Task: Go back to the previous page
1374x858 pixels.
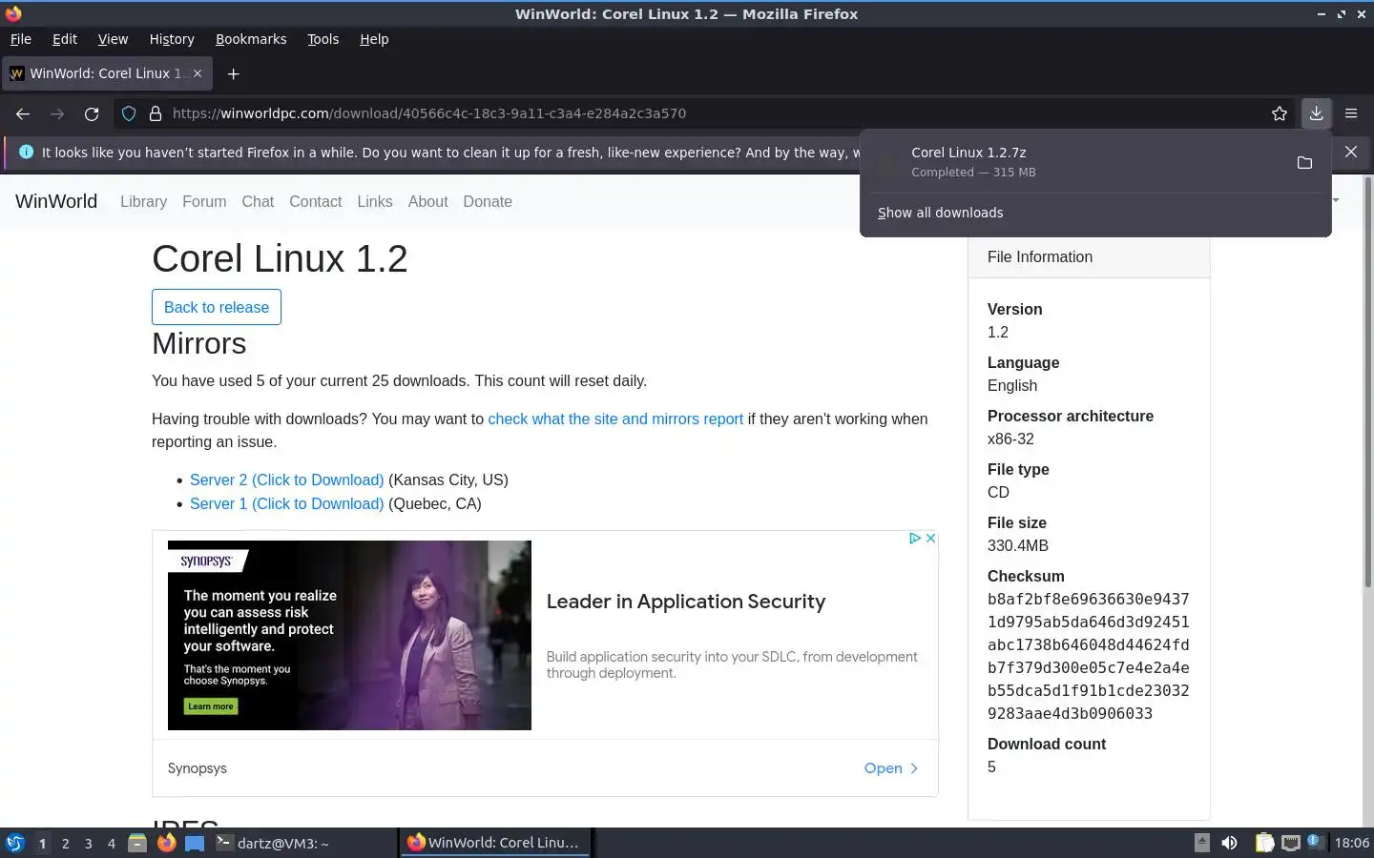Action: [23, 113]
